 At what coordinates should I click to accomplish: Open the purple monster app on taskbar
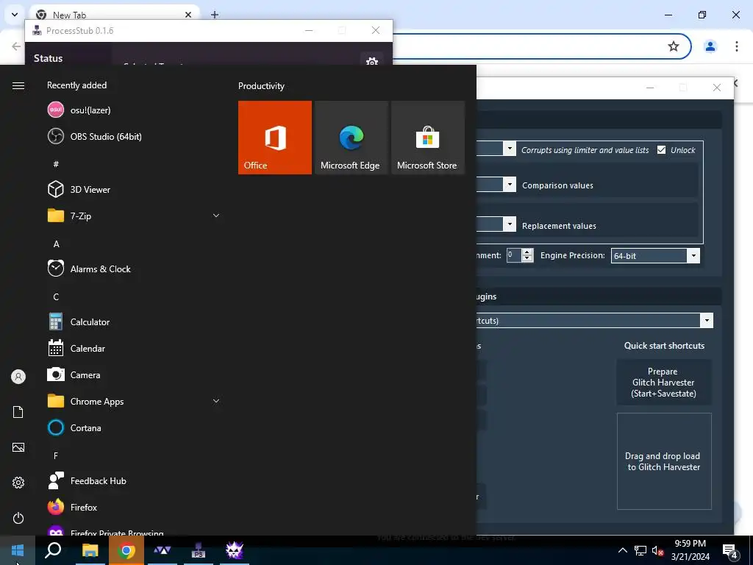[x=235, y=550]
